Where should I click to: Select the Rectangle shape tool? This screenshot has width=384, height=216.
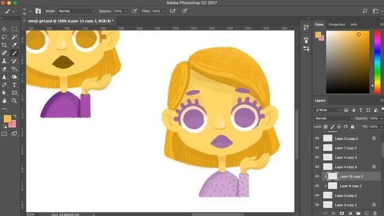point(14,93)
